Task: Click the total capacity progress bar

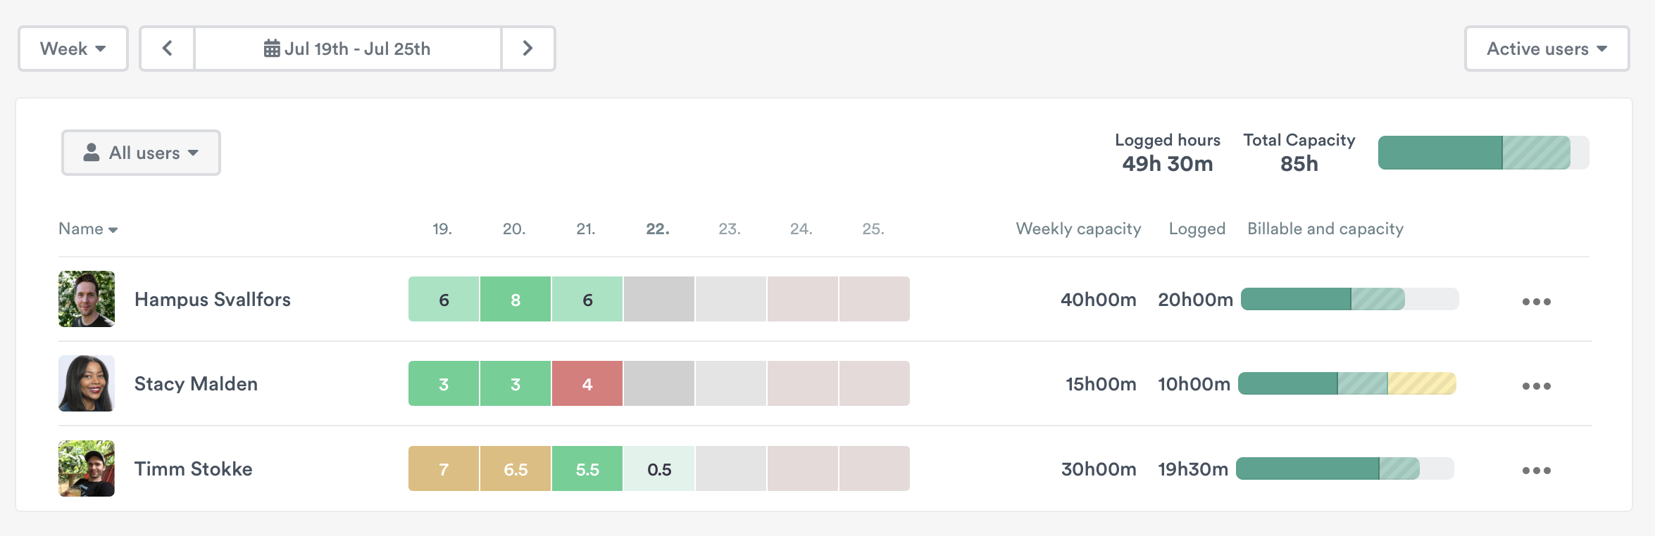Action: pos(1483,153)
